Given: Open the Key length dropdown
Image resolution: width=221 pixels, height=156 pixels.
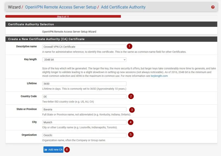Looking at the screenshot, I should [x=84, y=60].
